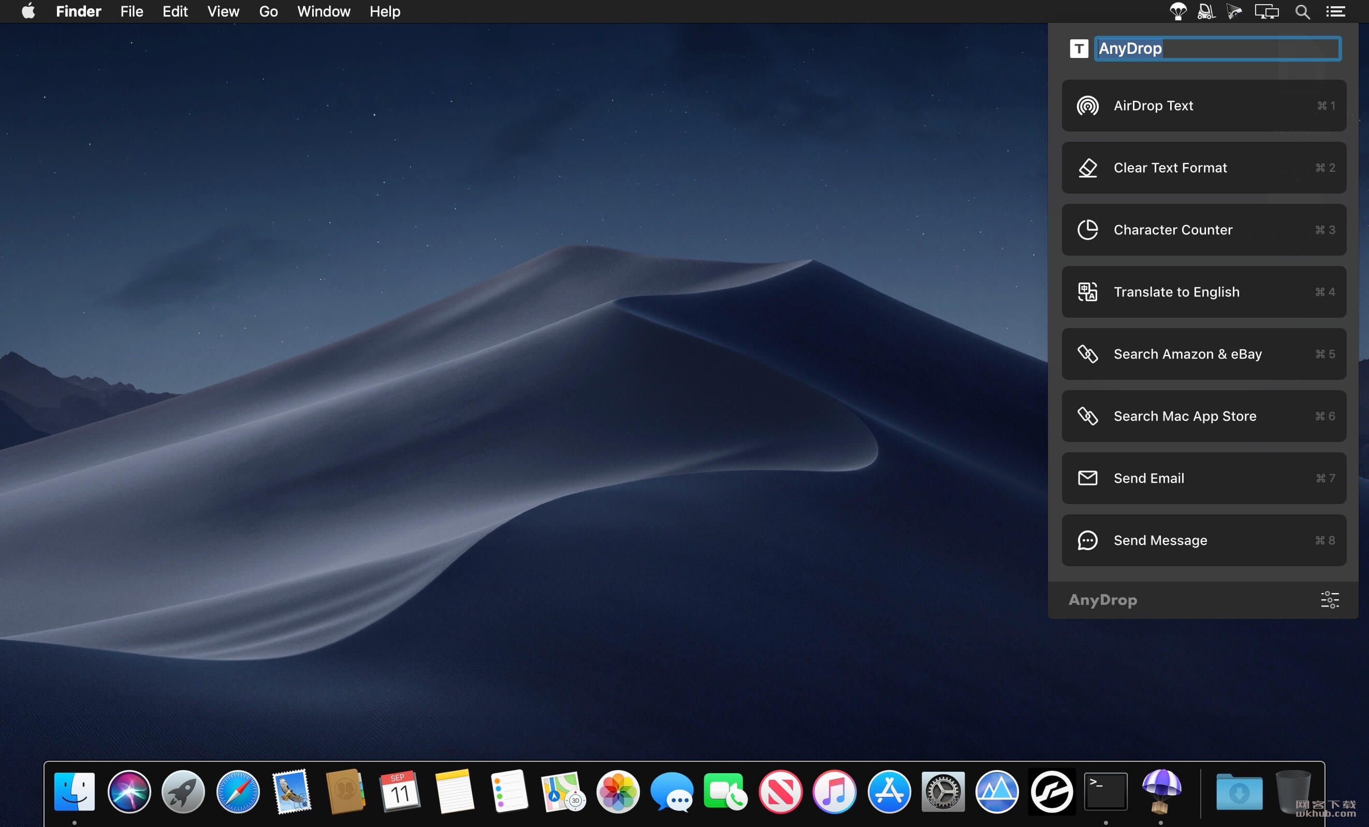Click the AnyDrop footer label
1369x827 pixels.
pyautogui.click(x=1103, y=600)
